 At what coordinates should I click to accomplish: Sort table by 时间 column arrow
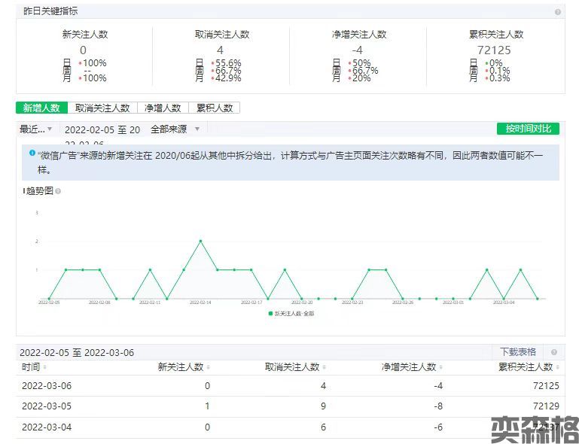coord(45,367)
